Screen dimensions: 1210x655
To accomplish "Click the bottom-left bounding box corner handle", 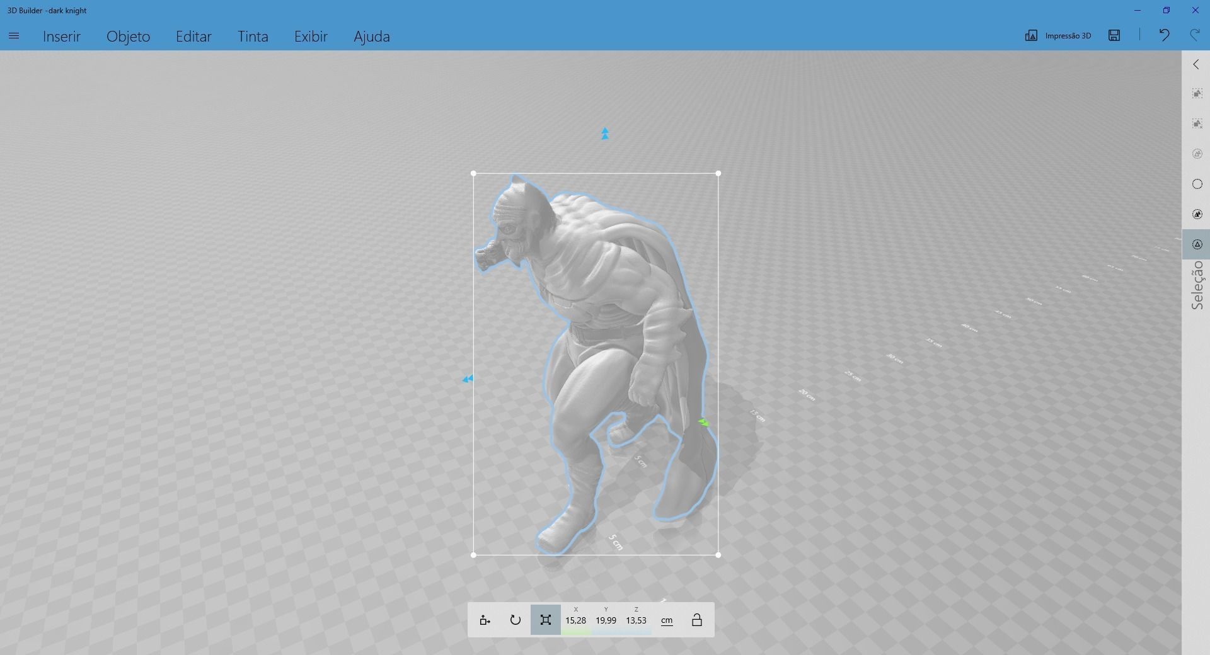I will click(x=474, y=555).
